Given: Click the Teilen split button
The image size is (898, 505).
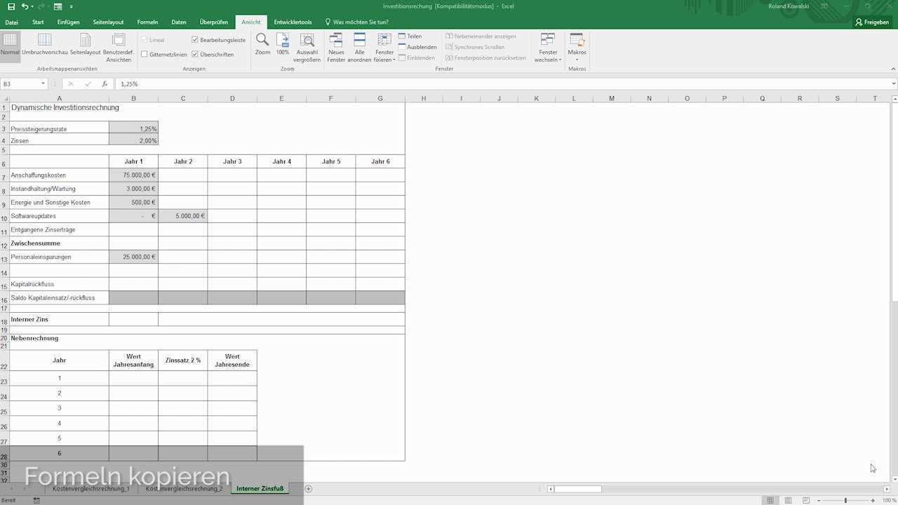Looking at the screenshot, I should click(410, 36).
